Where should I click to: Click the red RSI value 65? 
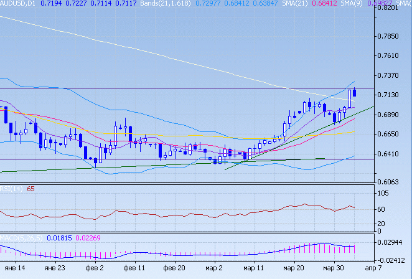tap(30, 189)
